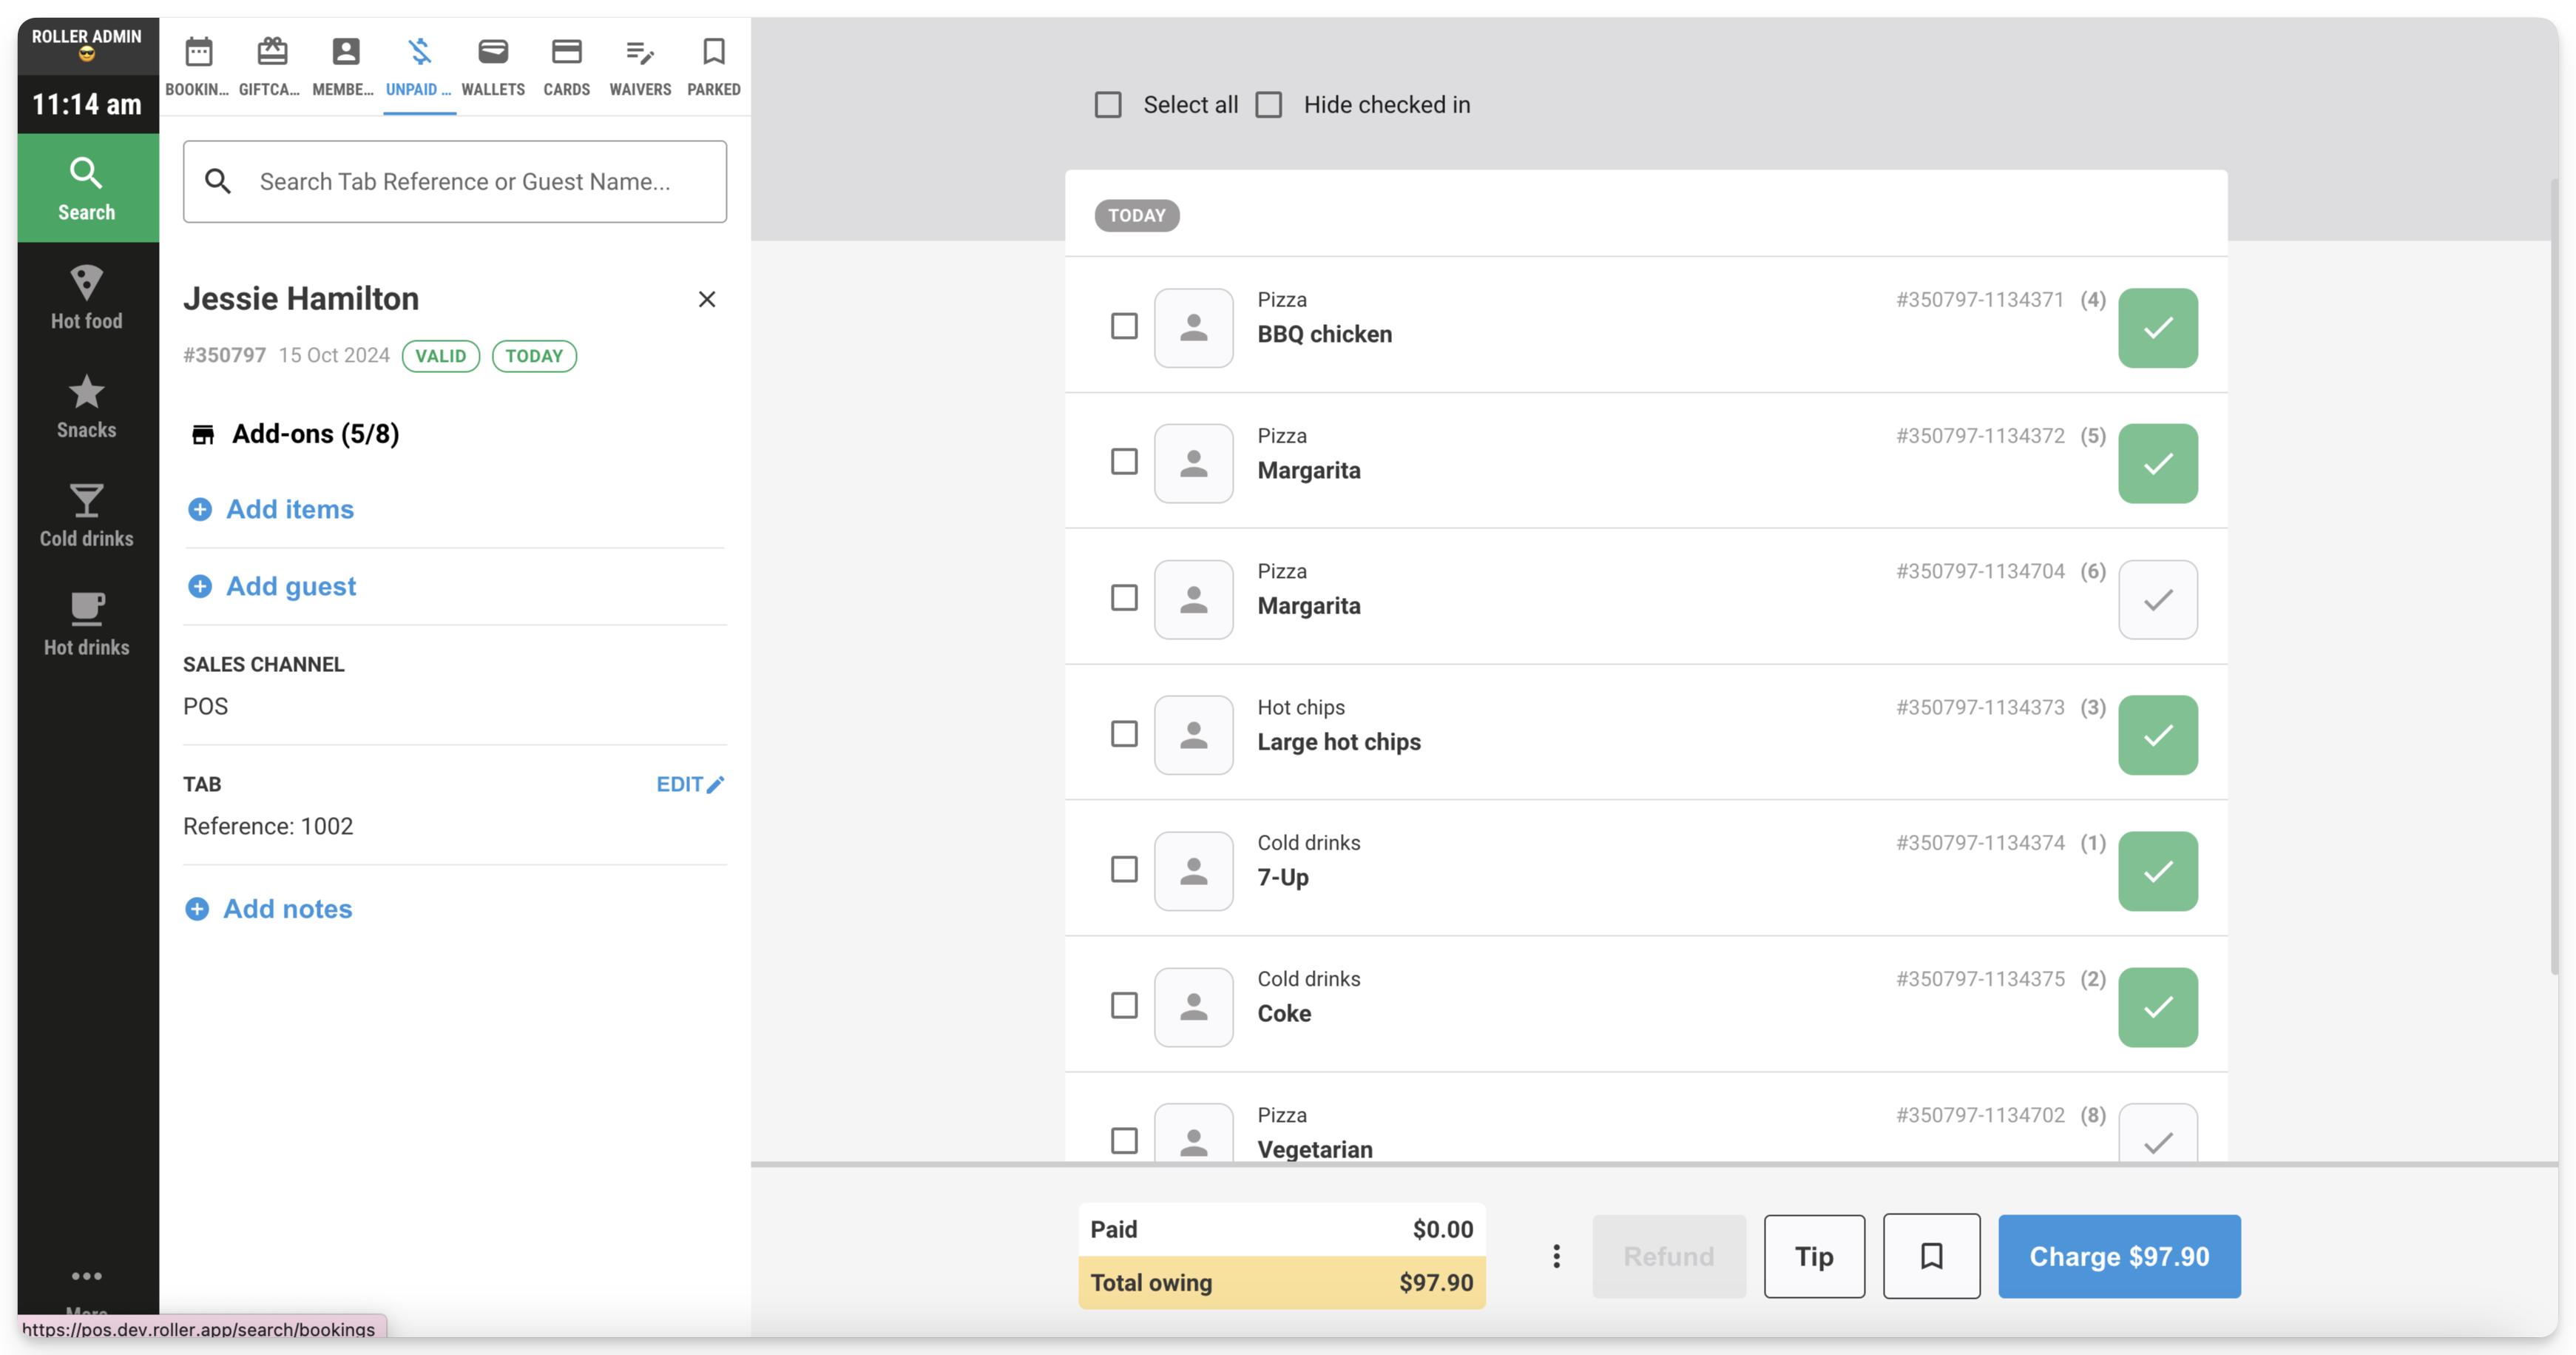Click the Charge $97.90 button
The height and width of the screenshot is (1355, 2576).
point(2119,1256)
